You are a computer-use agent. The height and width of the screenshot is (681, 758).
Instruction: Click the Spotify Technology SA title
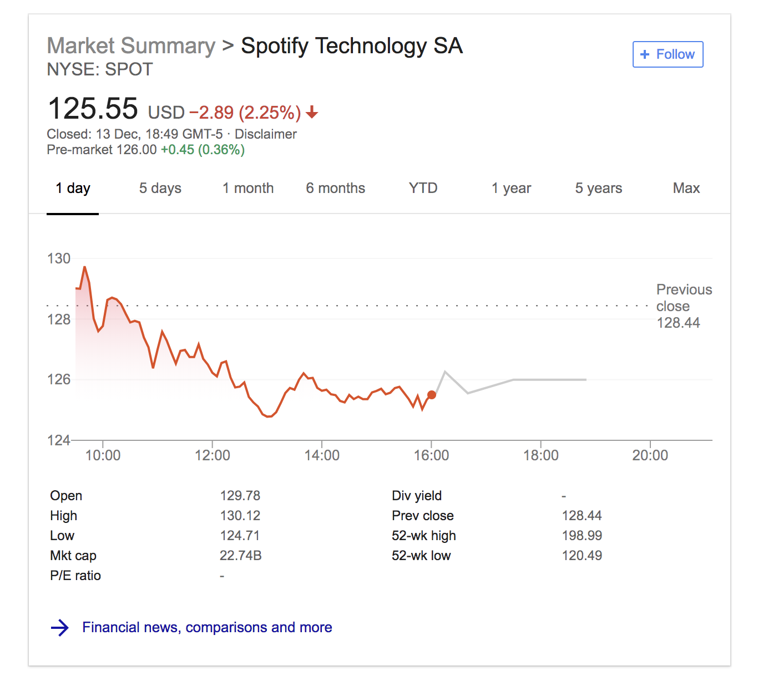(351, 46)
